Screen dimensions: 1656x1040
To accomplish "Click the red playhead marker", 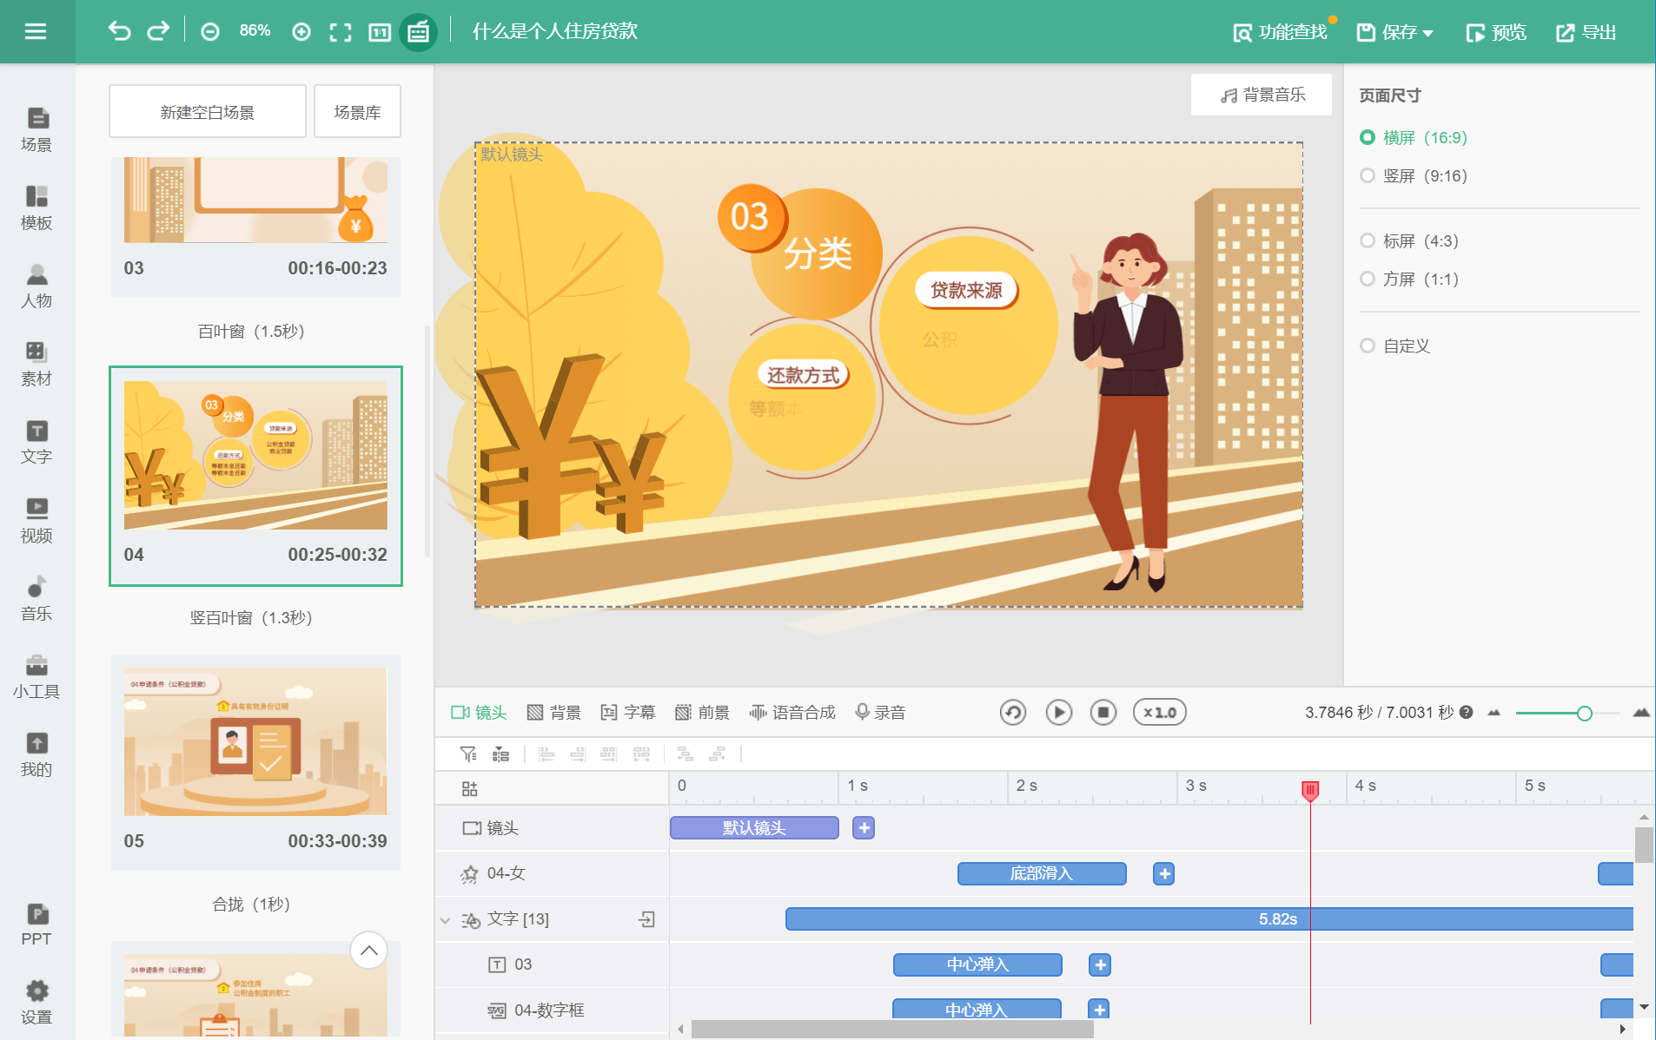I will coord(1310,790).
